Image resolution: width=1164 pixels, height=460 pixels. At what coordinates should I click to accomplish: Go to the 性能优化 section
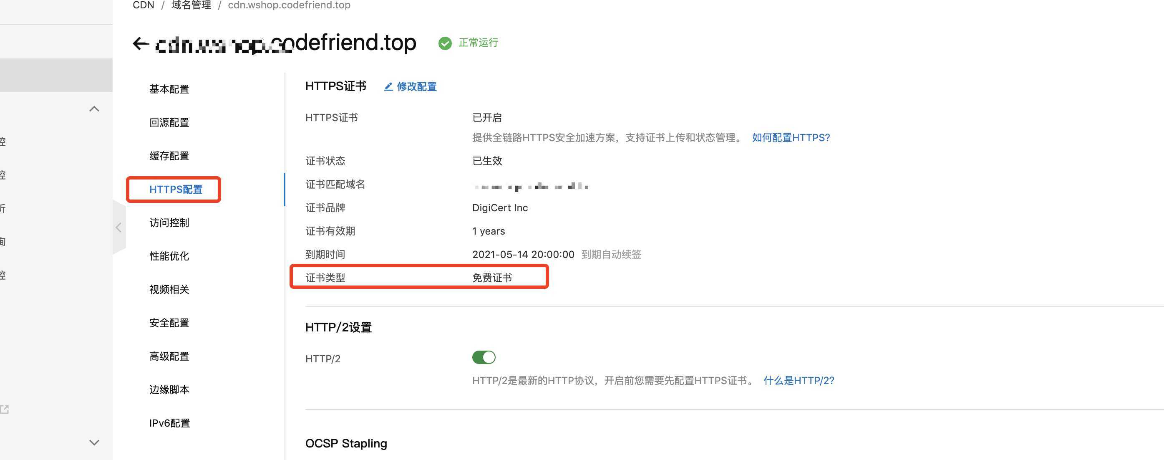click(169, 256)
